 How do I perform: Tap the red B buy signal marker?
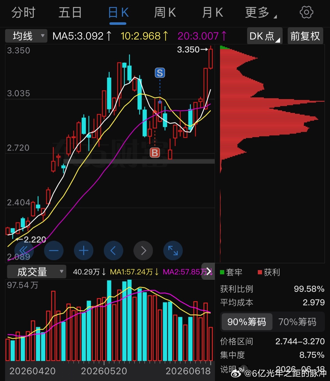pos(155,153)
